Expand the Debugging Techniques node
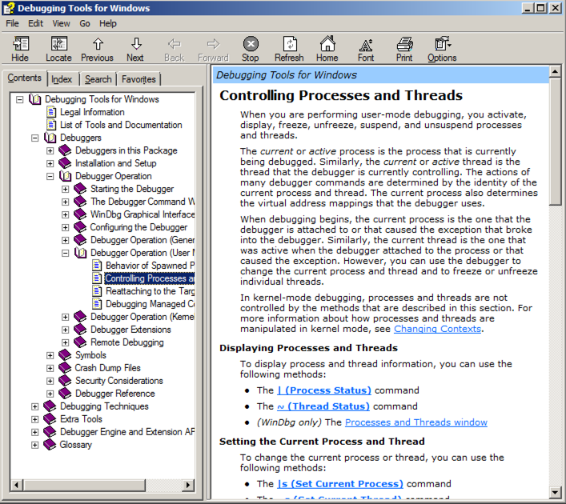This screenshot has height=504, width=566. pos(35,406)
